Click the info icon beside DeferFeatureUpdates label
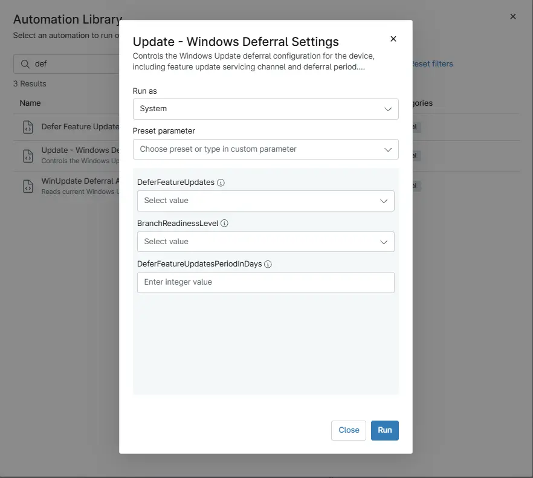The image size is (533, 478). (221, 182)
